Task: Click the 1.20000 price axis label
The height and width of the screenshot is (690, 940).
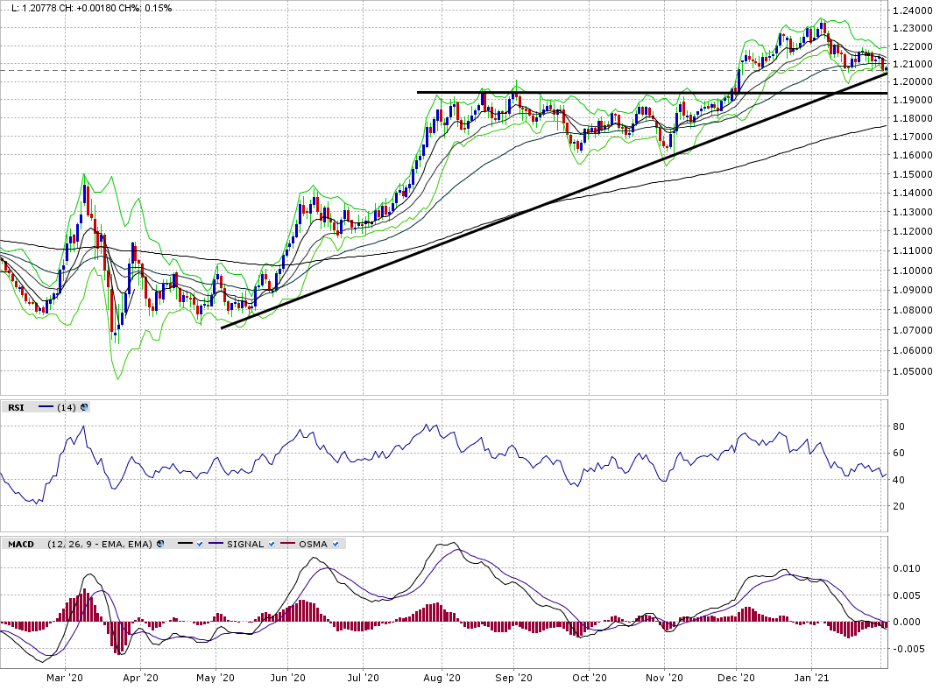Action: click(913, 81)
